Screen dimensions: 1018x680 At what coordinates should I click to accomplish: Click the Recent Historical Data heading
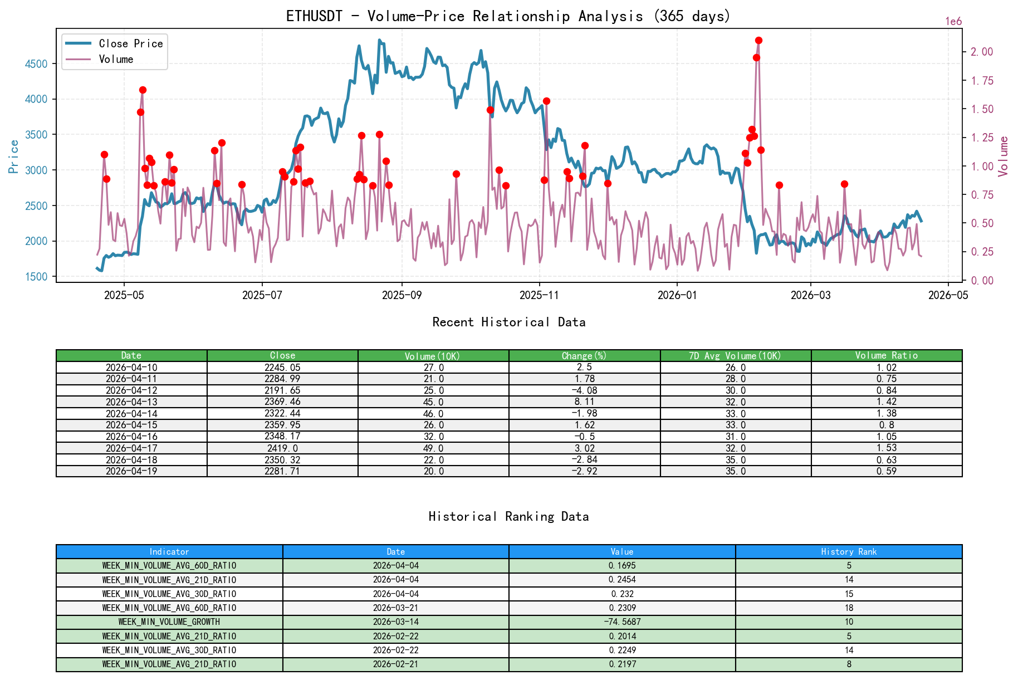pyautogui.click(x=509, y=322)
